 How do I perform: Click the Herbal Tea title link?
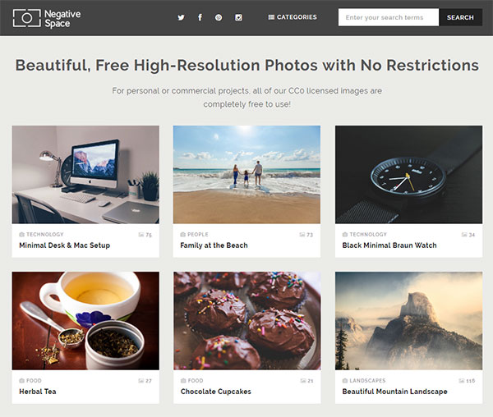(38, 392)
